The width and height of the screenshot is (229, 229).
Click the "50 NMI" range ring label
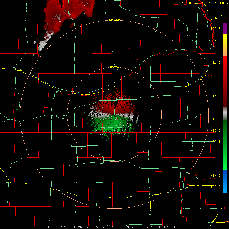pyautogui.click(x=114, y=67)
